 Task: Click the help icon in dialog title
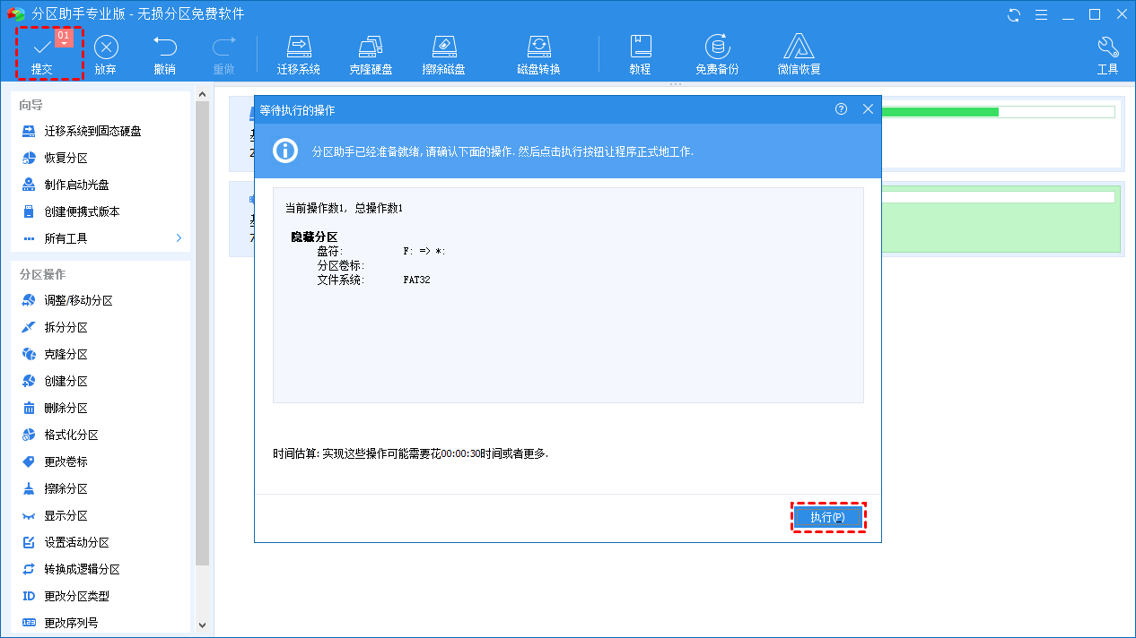tap(841, 108)
